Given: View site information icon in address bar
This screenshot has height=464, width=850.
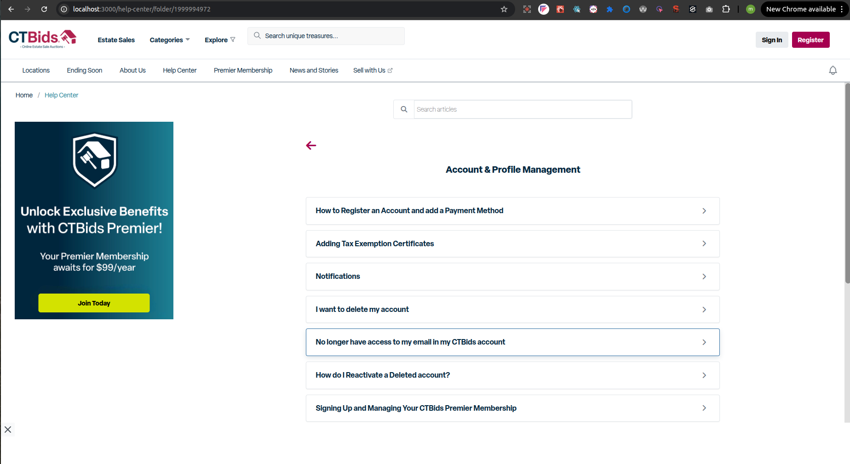Looking at the screenshot, I should (64, 9).
